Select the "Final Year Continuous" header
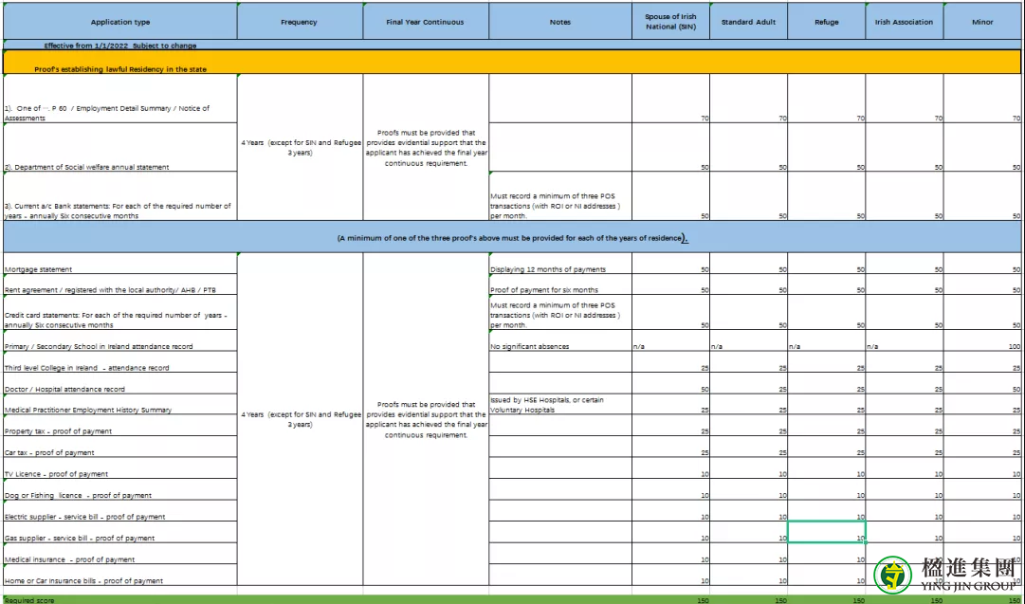The width and height of the screenshot is (1025, 604). point(426,22)
